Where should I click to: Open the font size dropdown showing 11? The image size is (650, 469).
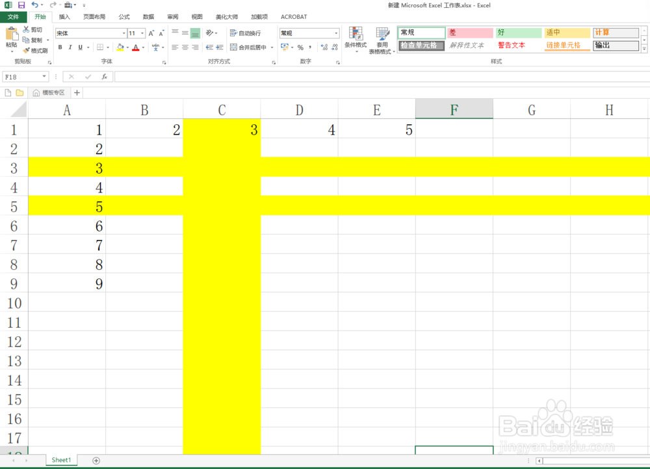[x=142, y=33]
